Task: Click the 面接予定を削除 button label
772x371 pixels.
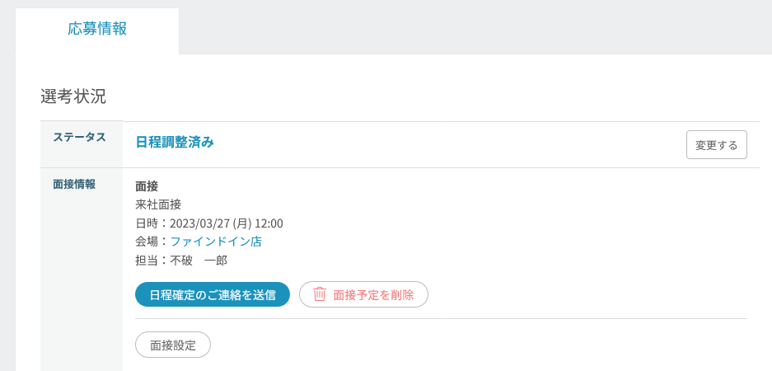Action: [374, 294]
